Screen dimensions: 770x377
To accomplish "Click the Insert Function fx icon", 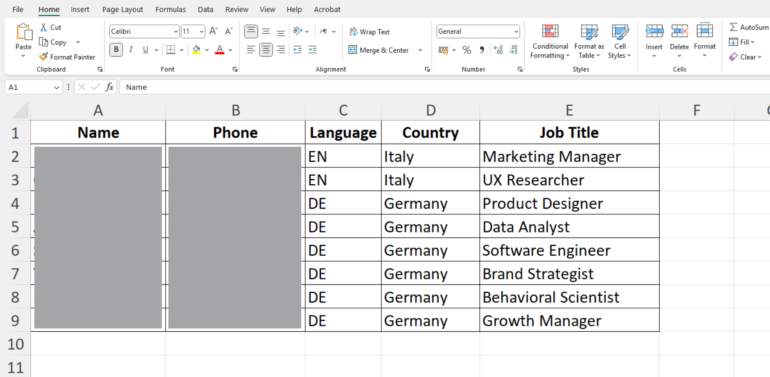I will (x=109, y=87).
